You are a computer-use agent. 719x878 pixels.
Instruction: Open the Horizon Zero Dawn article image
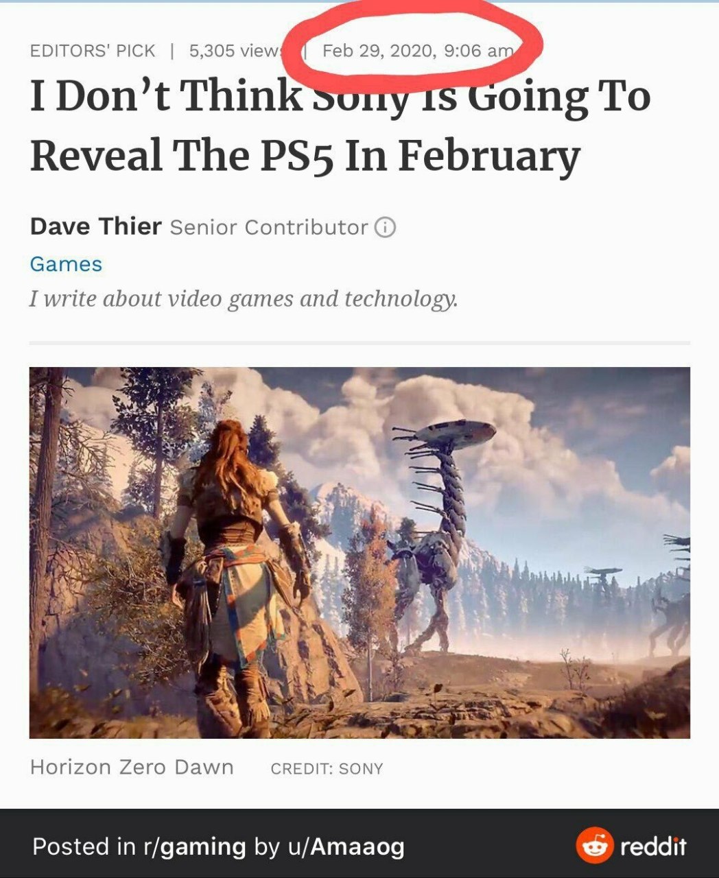pos(359,552)
